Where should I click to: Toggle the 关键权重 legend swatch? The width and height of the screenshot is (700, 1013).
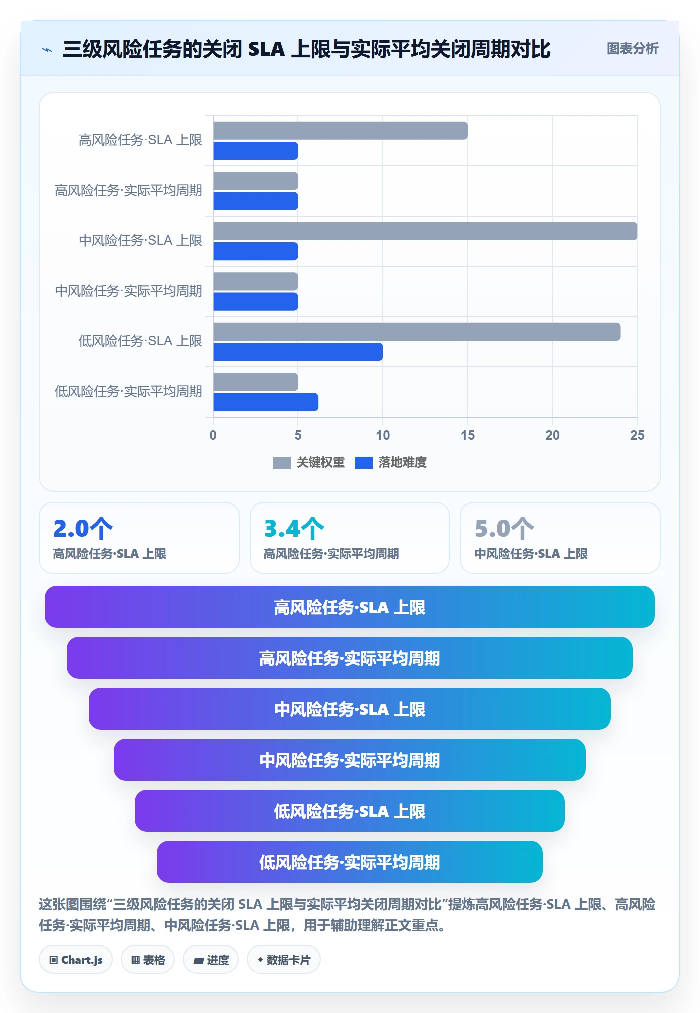coord(281,463)
